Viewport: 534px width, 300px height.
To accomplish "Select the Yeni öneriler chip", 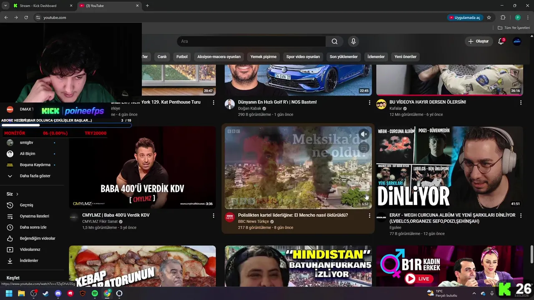I will pyautogui.click(x=406, y=57).
